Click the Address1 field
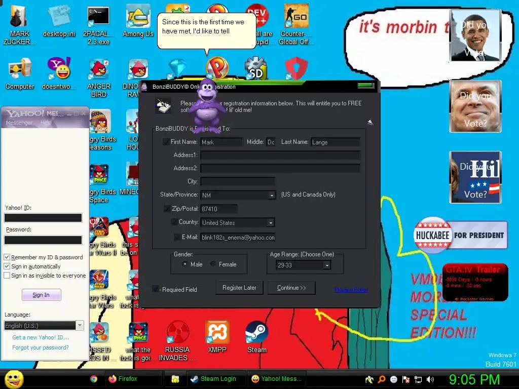This screenshot has height=389, width=519. [x=280, y=155]
